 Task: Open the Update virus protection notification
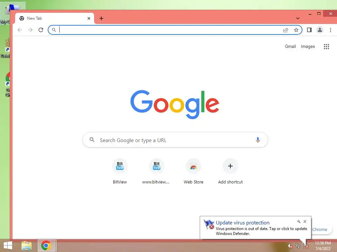click(x=255, y=228)
